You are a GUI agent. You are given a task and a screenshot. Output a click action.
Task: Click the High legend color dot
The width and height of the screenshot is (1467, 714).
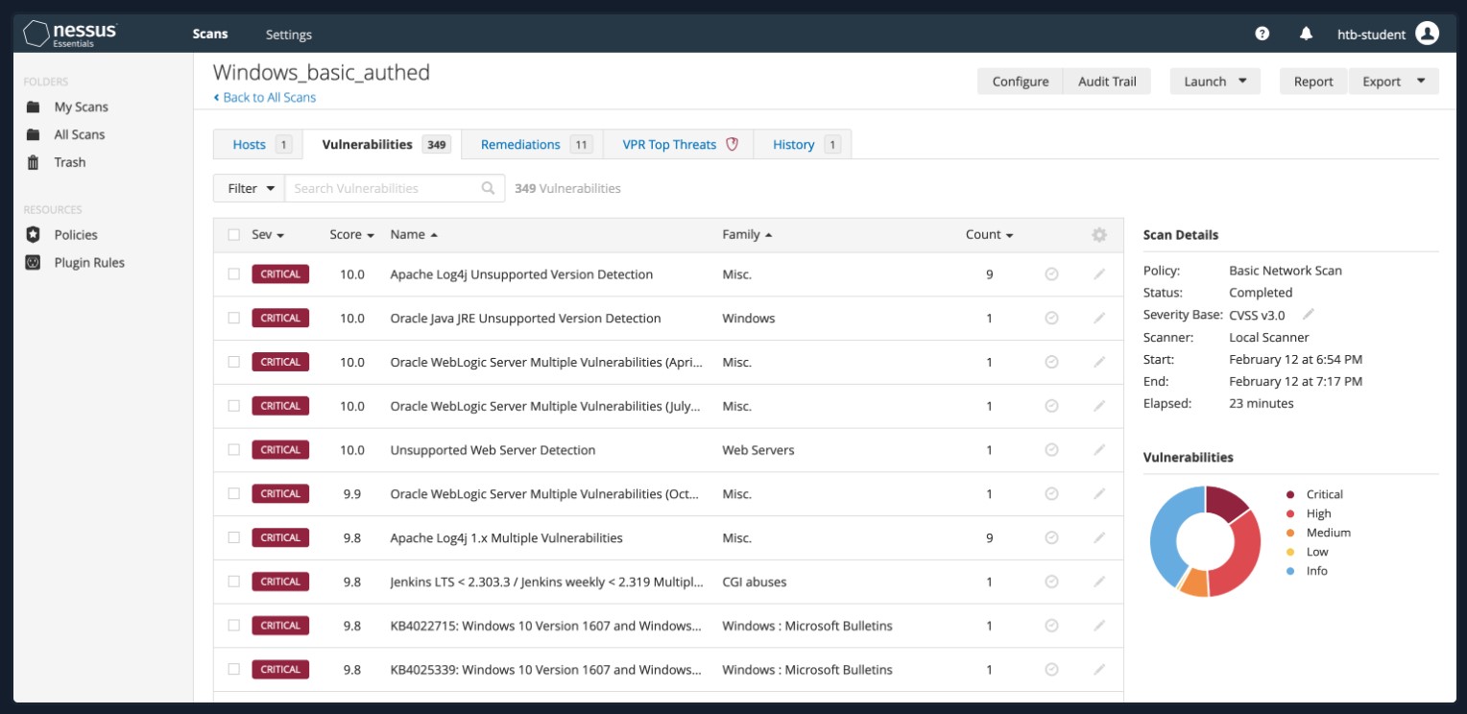(x=1289, y=513)
